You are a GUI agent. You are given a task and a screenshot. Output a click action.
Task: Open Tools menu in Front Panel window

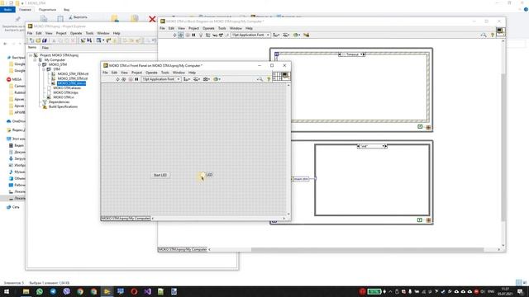tap(165, 73)
